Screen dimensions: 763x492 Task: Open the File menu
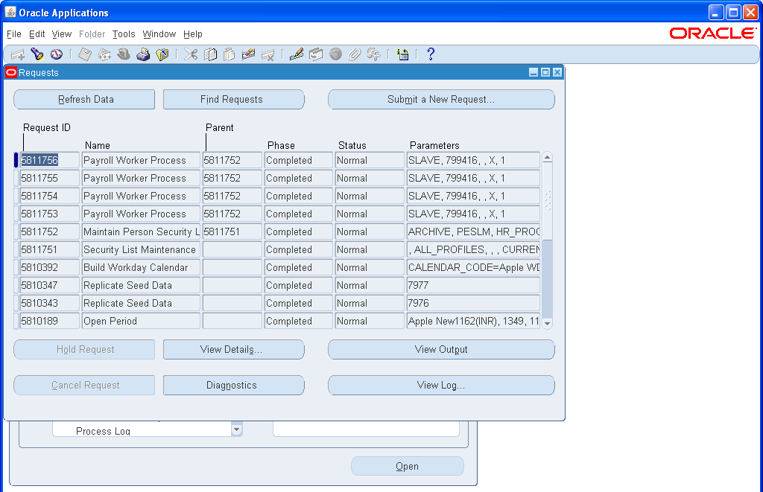tap(13, 34)
